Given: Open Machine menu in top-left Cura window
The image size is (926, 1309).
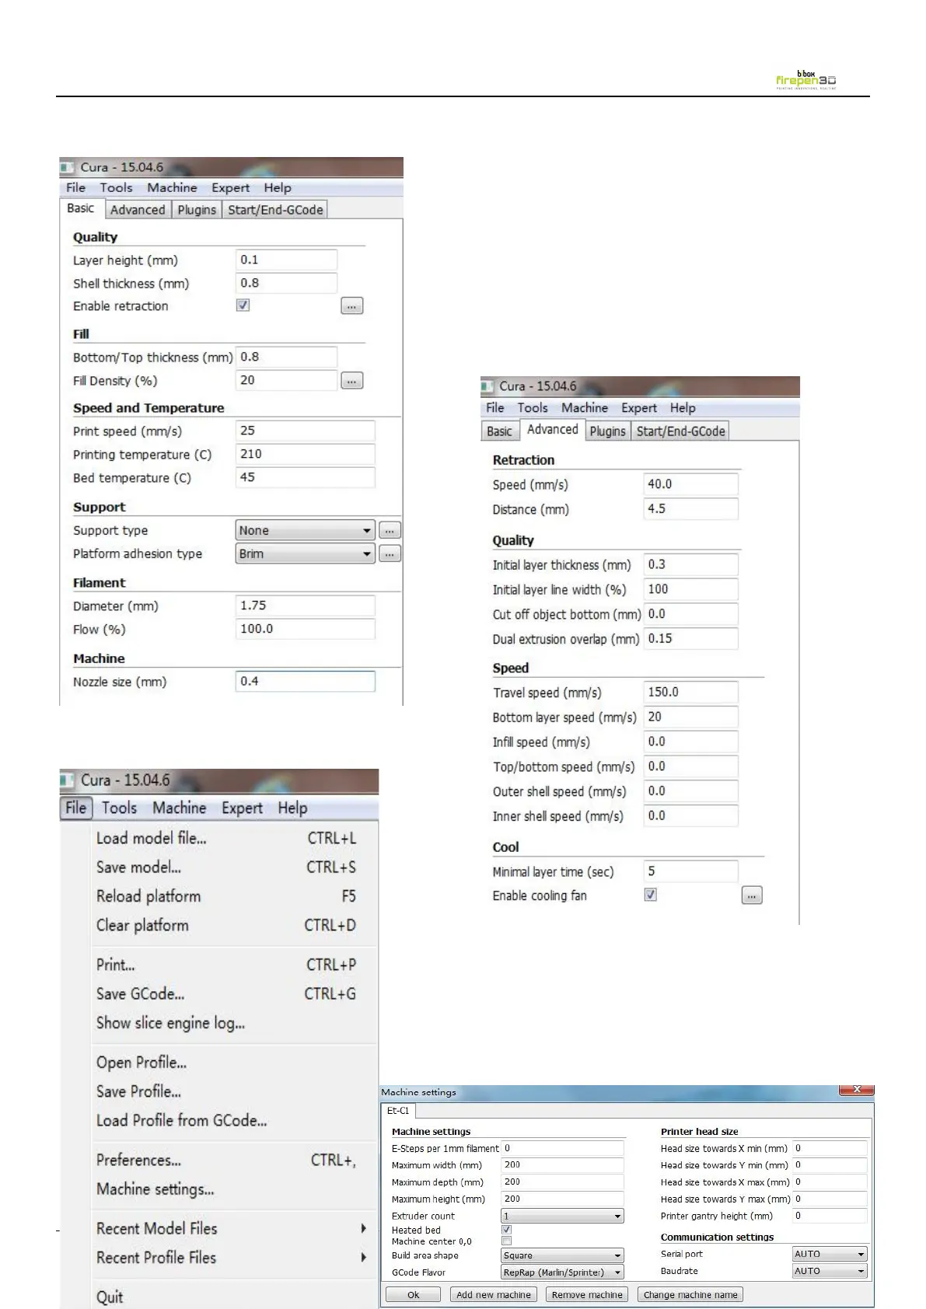Looking at the screenshot, I should click(172, 187).
